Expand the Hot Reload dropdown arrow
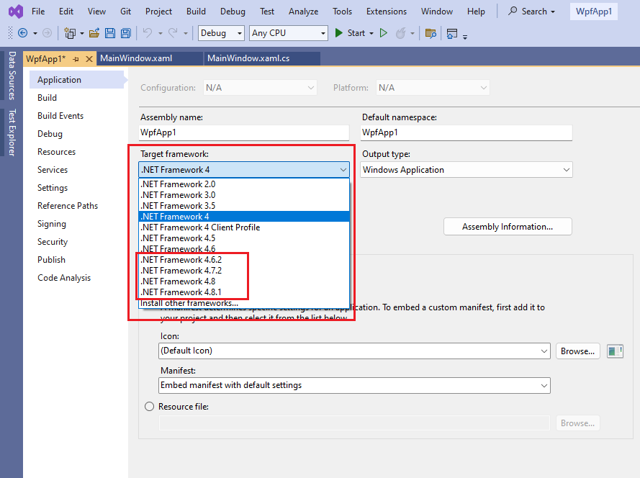Screen dimensions: 640x478 [413, 33]
